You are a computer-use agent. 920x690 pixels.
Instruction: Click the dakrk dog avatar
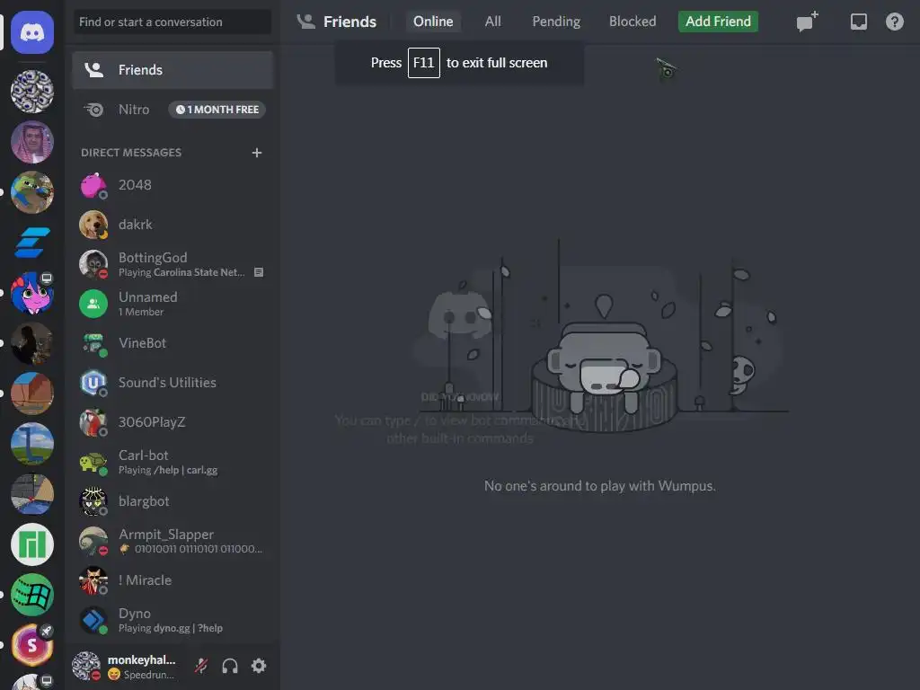point(93,225)
